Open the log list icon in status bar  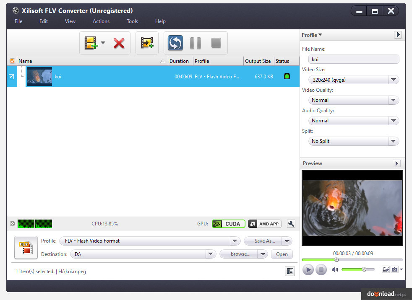(x=290, y=271)
